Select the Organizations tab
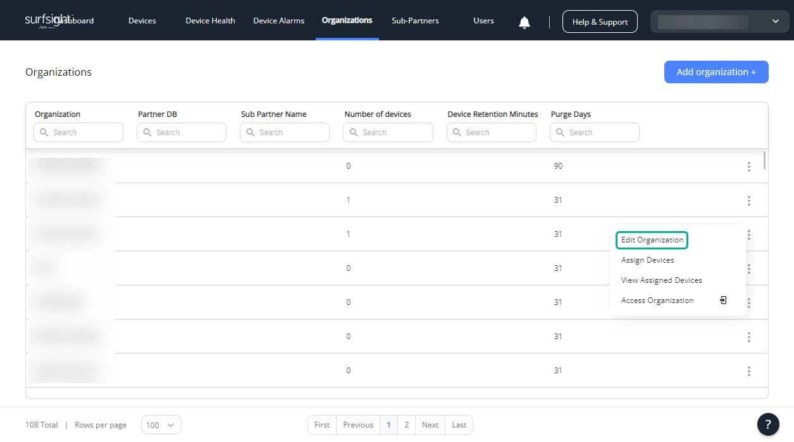Viewport: 794px width, 442px height. 347,20
